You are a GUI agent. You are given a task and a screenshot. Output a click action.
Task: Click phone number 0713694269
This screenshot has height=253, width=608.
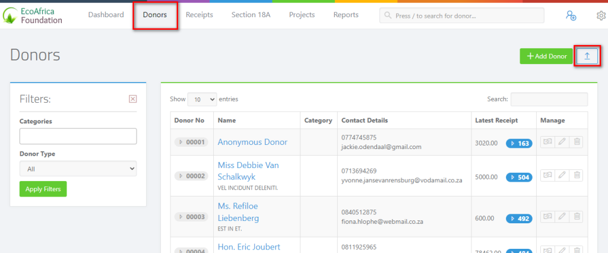pyautogui.click(x=359, y=170)
